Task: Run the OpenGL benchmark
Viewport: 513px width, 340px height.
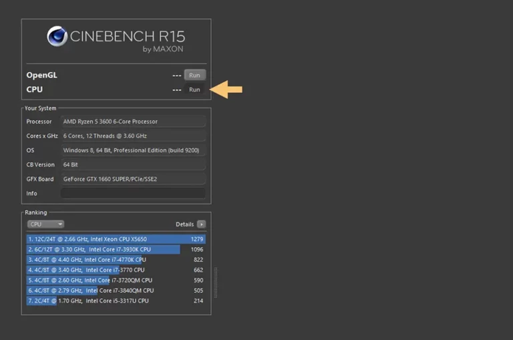Action: pos(194,75)
